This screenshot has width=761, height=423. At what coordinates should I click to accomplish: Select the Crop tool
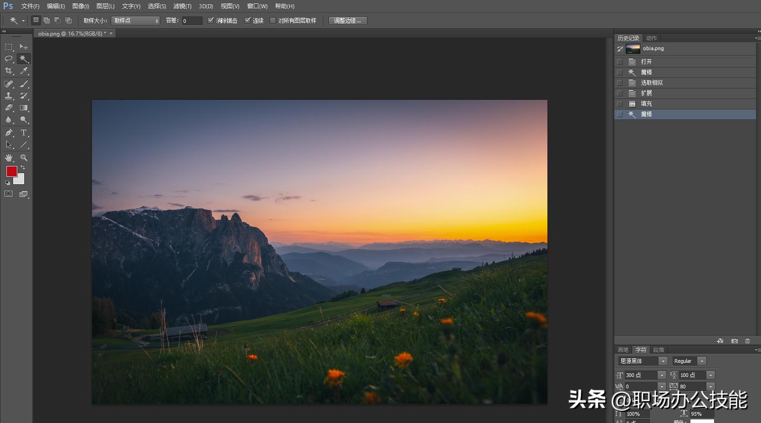(x=9, y=71)
